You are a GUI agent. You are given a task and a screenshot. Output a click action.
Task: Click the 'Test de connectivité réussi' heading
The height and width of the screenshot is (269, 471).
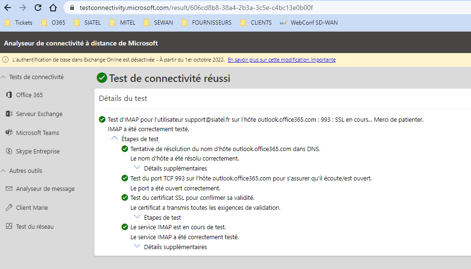(170, 78)
